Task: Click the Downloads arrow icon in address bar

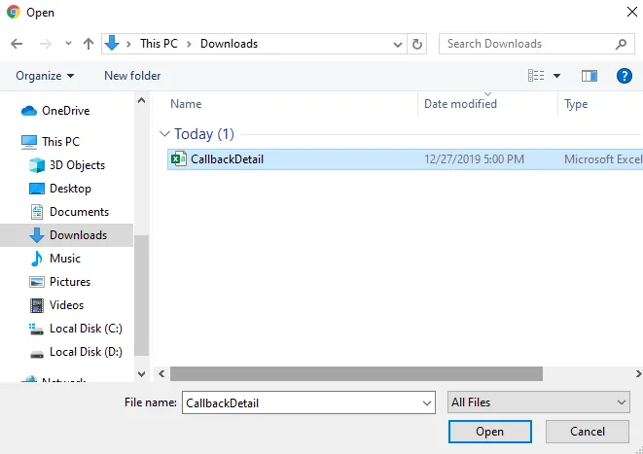Action: click(112, 43)
